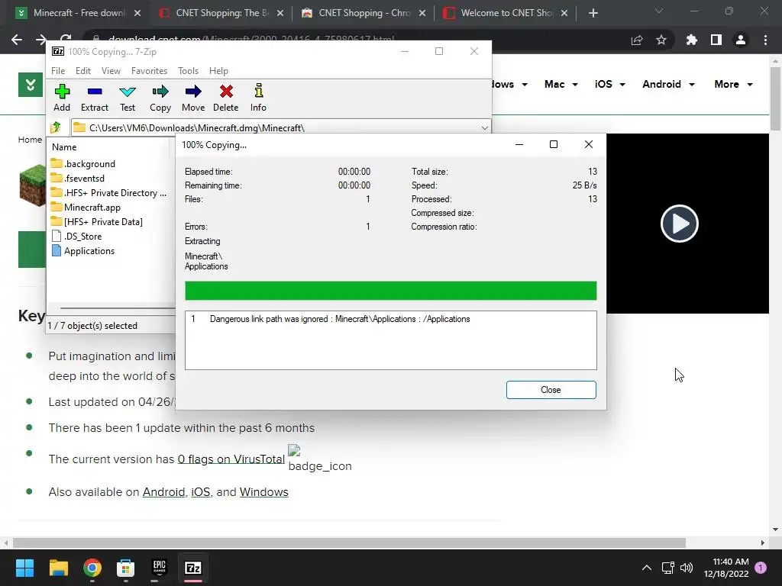The image size is (782, 586).
Task: Open a new Chrome tab
Action: click(x=593, y=13)
